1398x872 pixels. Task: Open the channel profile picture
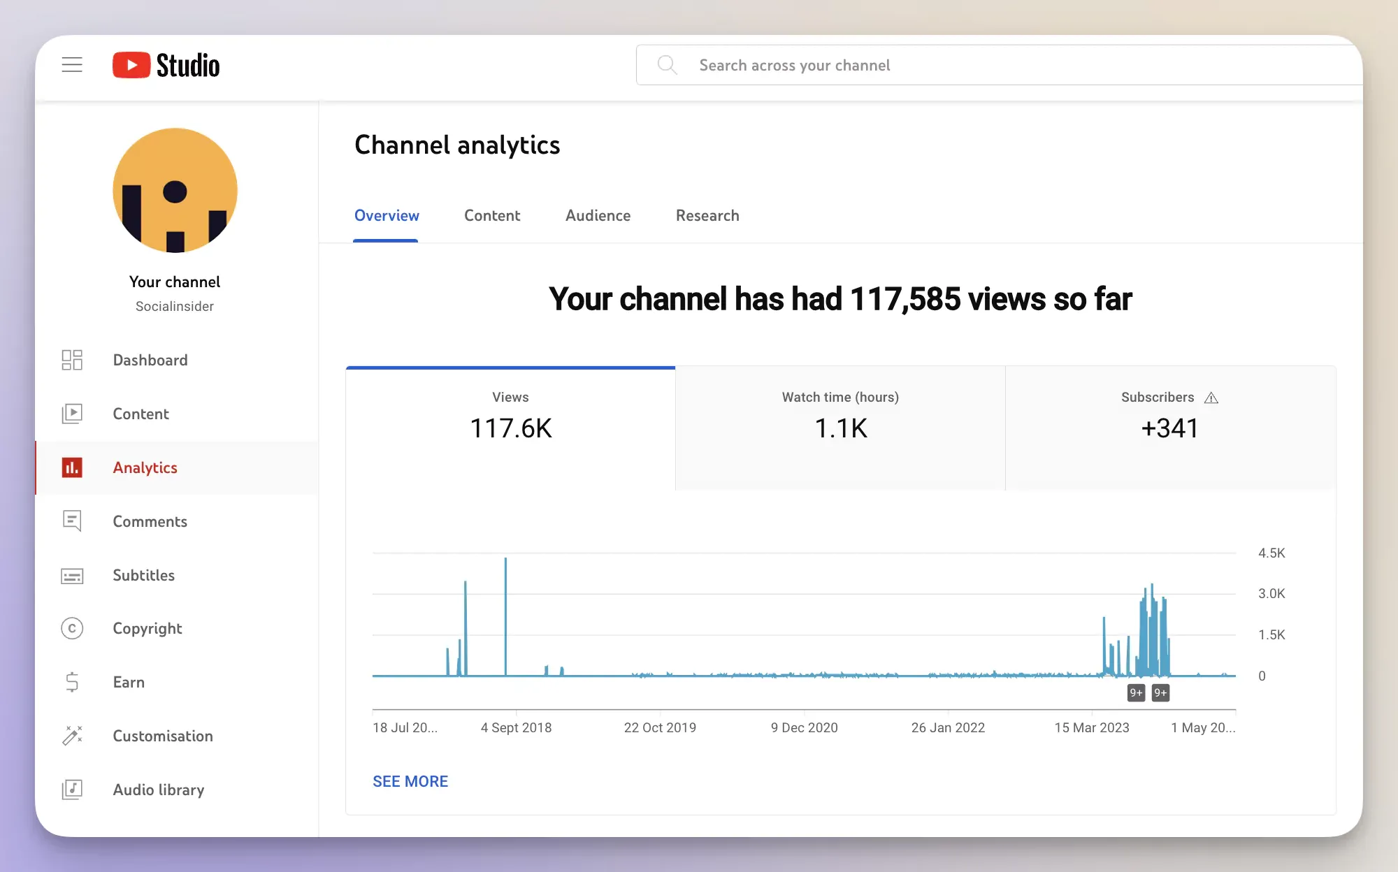coord(175,190)
